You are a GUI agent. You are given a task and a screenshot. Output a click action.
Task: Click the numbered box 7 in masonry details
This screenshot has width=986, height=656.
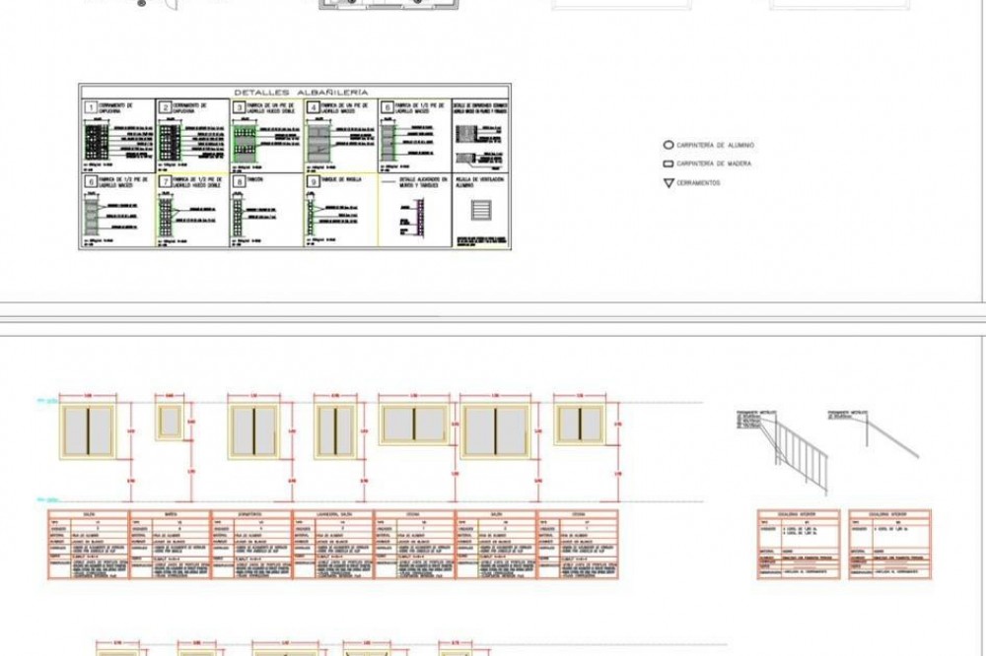coord(164,182)
